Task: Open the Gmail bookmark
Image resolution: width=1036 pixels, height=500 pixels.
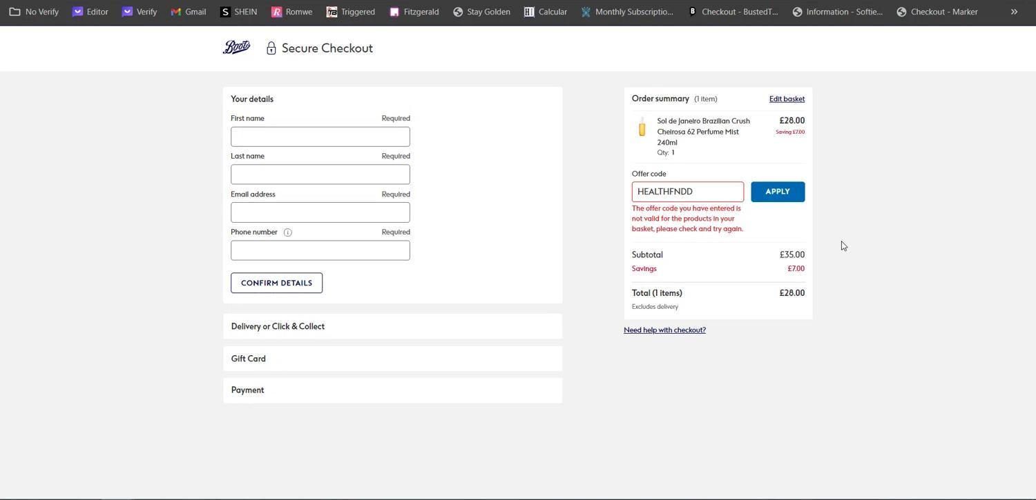Action: tap(189, 12)
